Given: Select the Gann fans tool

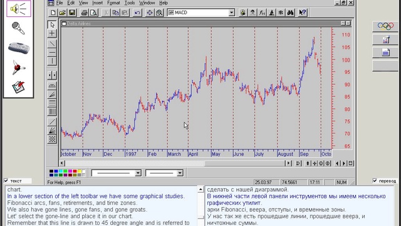Looking at the screenshot, I should (52, 131).
